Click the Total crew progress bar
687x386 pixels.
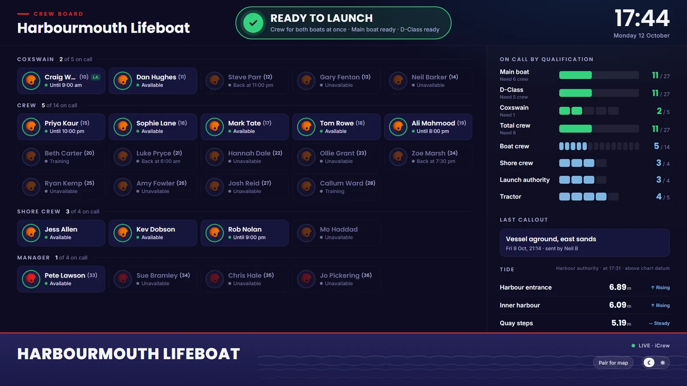point(599,129)
